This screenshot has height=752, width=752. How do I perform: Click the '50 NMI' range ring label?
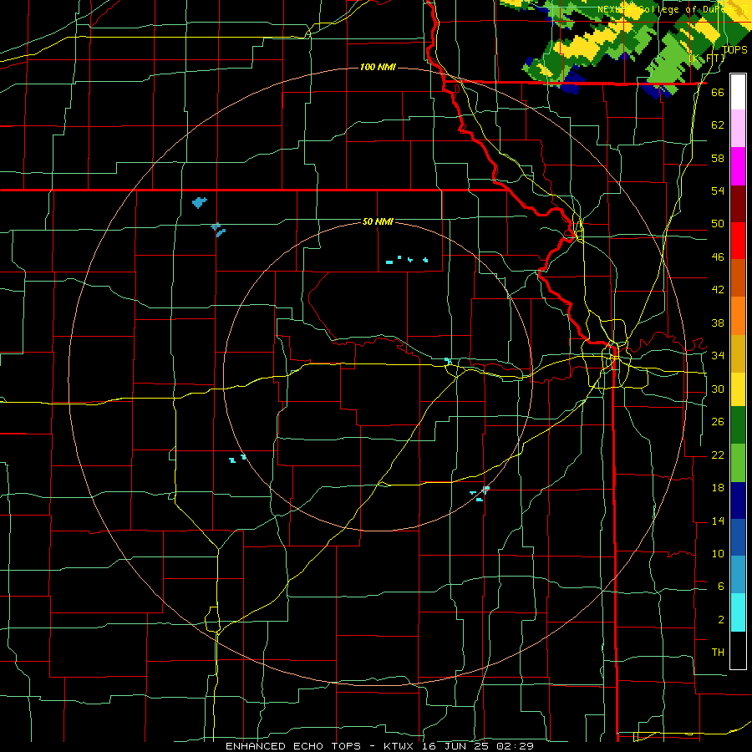pos(378,221)
